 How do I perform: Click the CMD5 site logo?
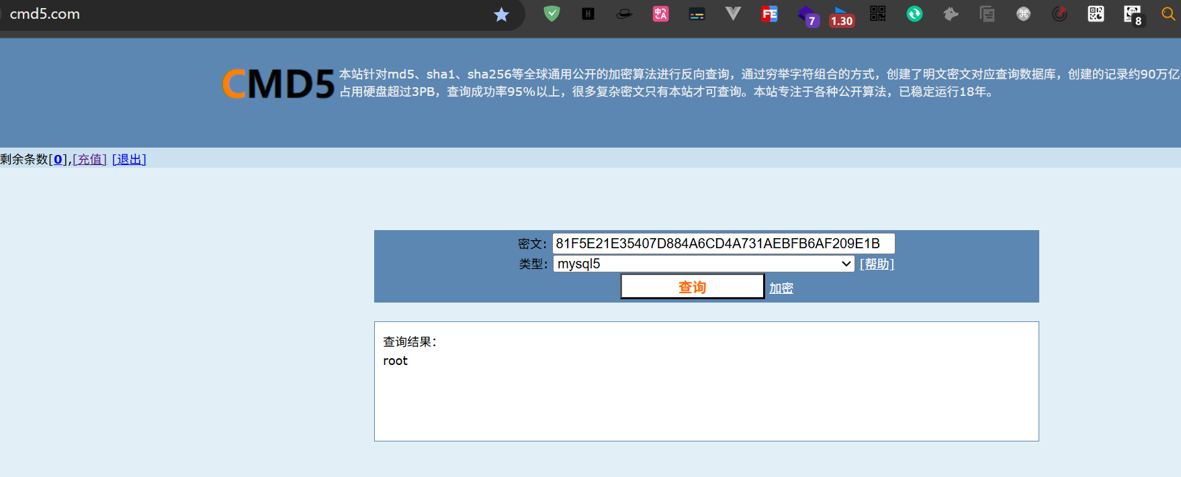(278, 85)
